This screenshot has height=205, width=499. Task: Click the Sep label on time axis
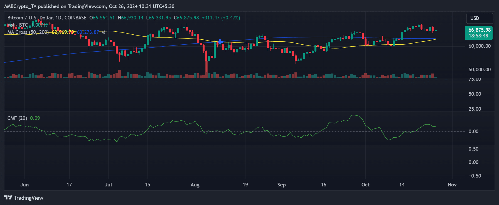pos(281,185)
